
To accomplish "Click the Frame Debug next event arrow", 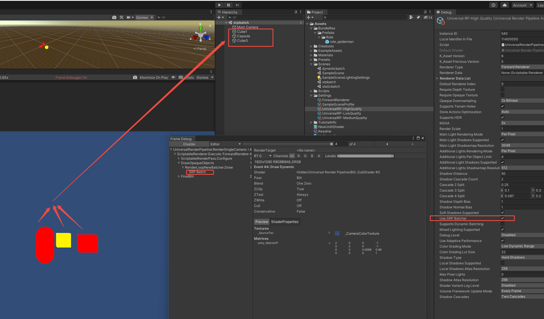I will point(412,144).
